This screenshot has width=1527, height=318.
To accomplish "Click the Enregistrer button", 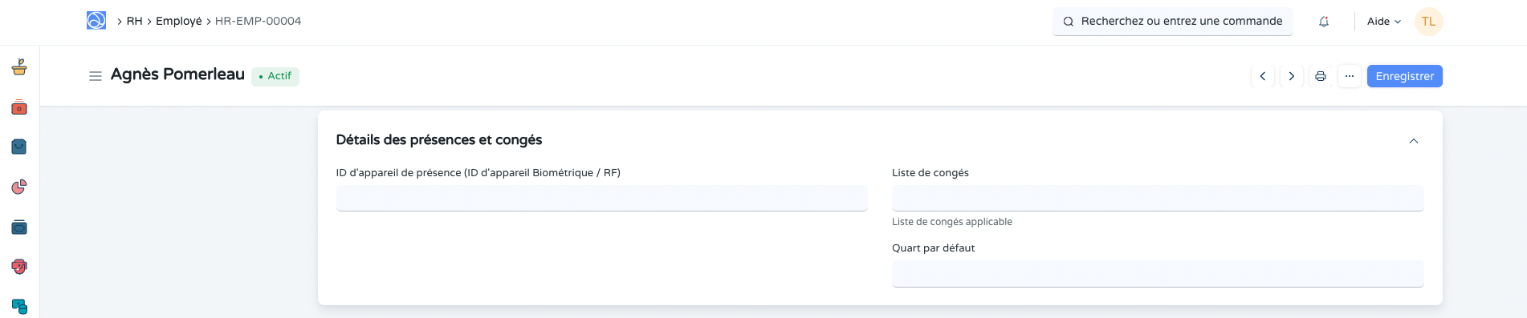I will (x=1405, y=76).
